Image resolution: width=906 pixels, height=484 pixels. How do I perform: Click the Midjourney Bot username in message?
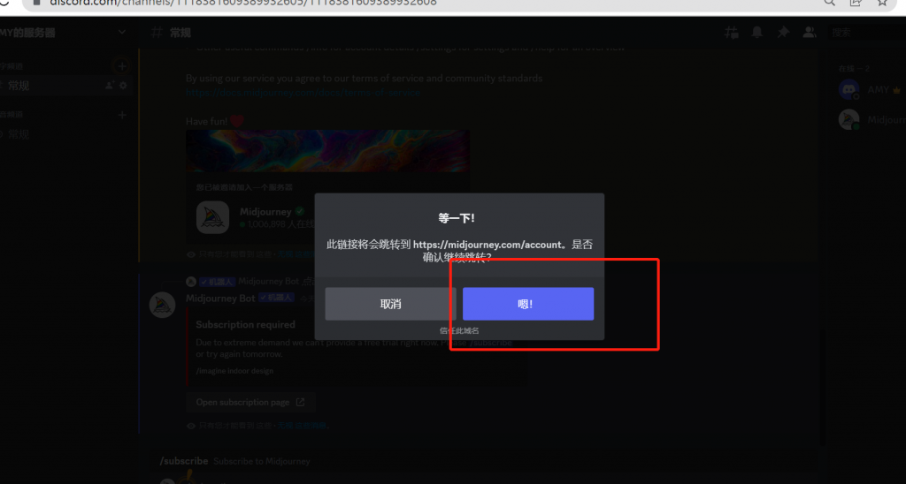coord(220,299)
